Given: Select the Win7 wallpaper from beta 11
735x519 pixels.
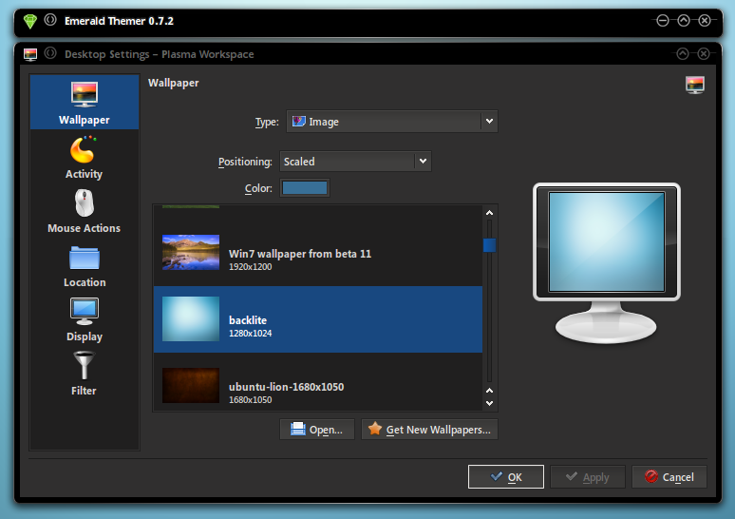Looking at the screenshot, I should coord(318,253).
